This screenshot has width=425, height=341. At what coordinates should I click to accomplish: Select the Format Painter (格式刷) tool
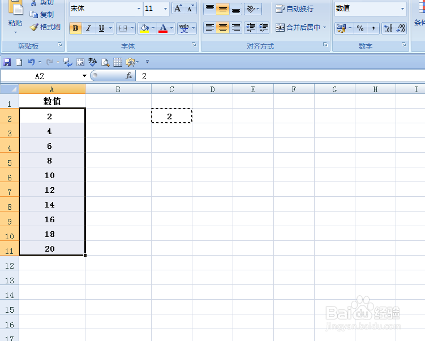click(x=45, y=27)
